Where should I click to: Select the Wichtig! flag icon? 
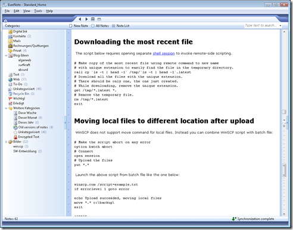[10, 99]
